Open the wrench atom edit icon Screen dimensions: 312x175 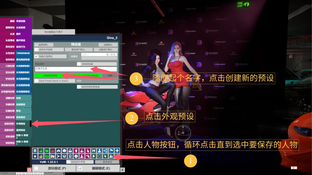click(87, 156)
